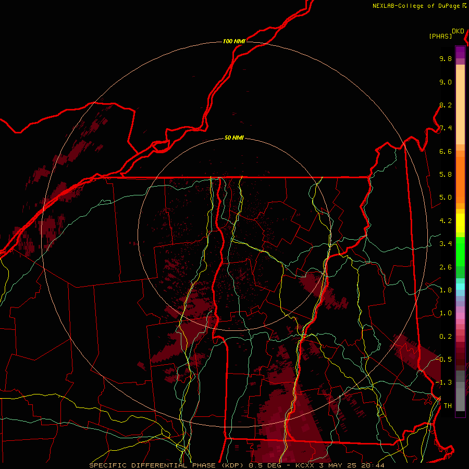Viewport: 469px width, 469px height.
Task: Click the TH threshold label on the scale
Action: coord(448,406)
